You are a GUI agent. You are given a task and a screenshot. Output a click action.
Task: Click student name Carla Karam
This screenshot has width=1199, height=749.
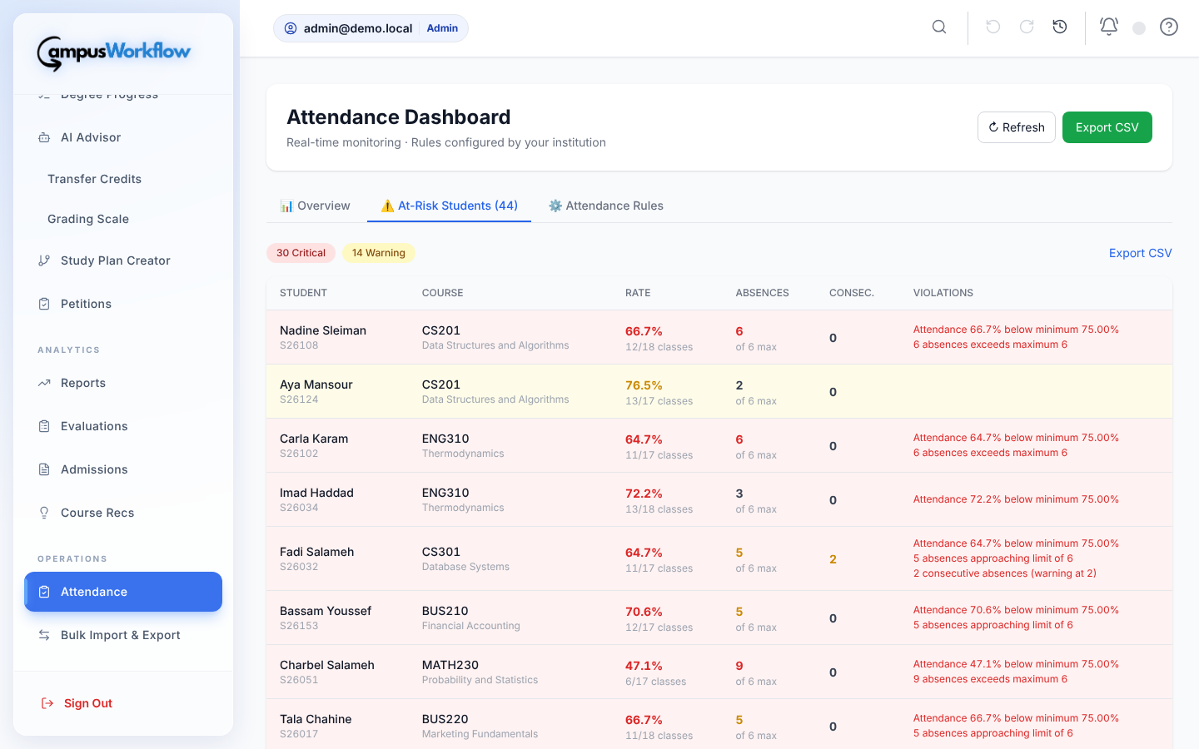(x=314, y=439)
